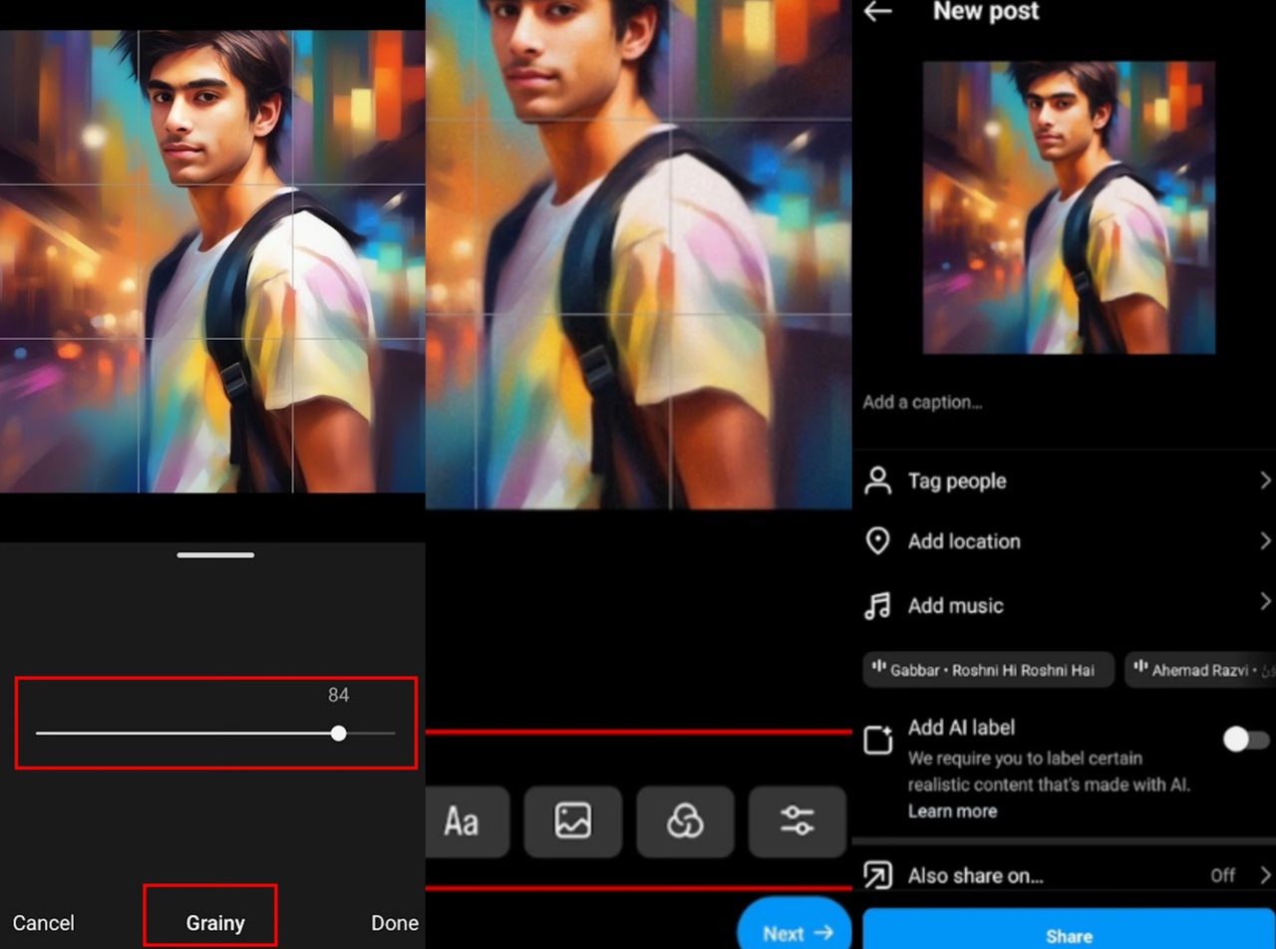Click Done to apply the Grainy effect

(x=395, y=923)
